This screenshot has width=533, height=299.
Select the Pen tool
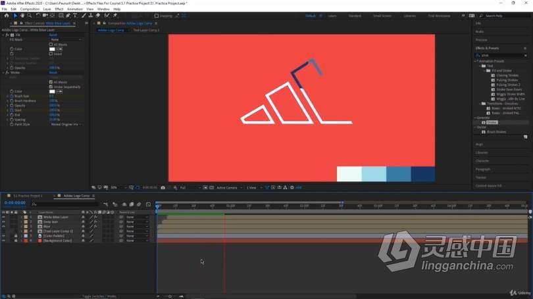click(68, 16)
